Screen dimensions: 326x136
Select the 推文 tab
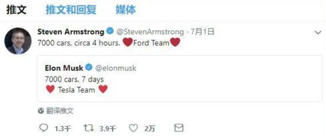pyautogui.click(x=16, y=9)
